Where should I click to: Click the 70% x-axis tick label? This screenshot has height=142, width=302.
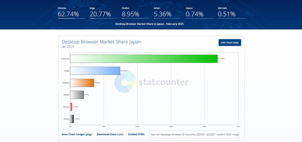[x=238, y=127]
